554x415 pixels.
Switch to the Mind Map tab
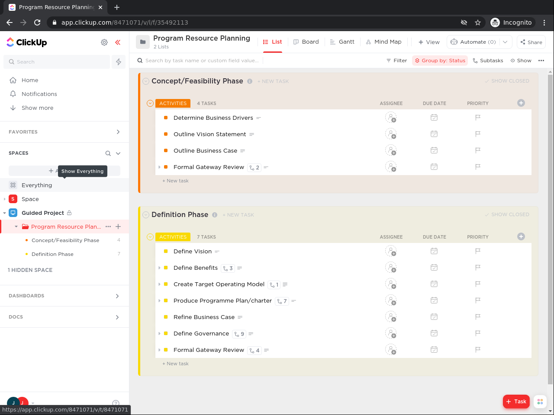383,42
